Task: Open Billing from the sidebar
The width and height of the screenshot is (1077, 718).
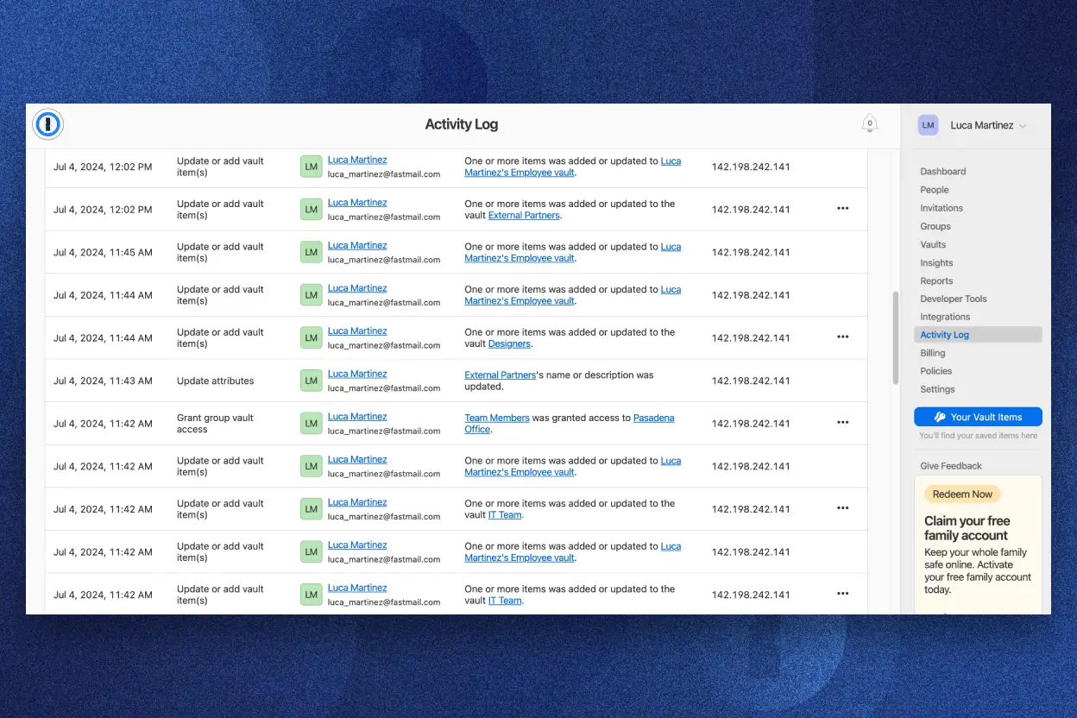Action: [932, 353]
